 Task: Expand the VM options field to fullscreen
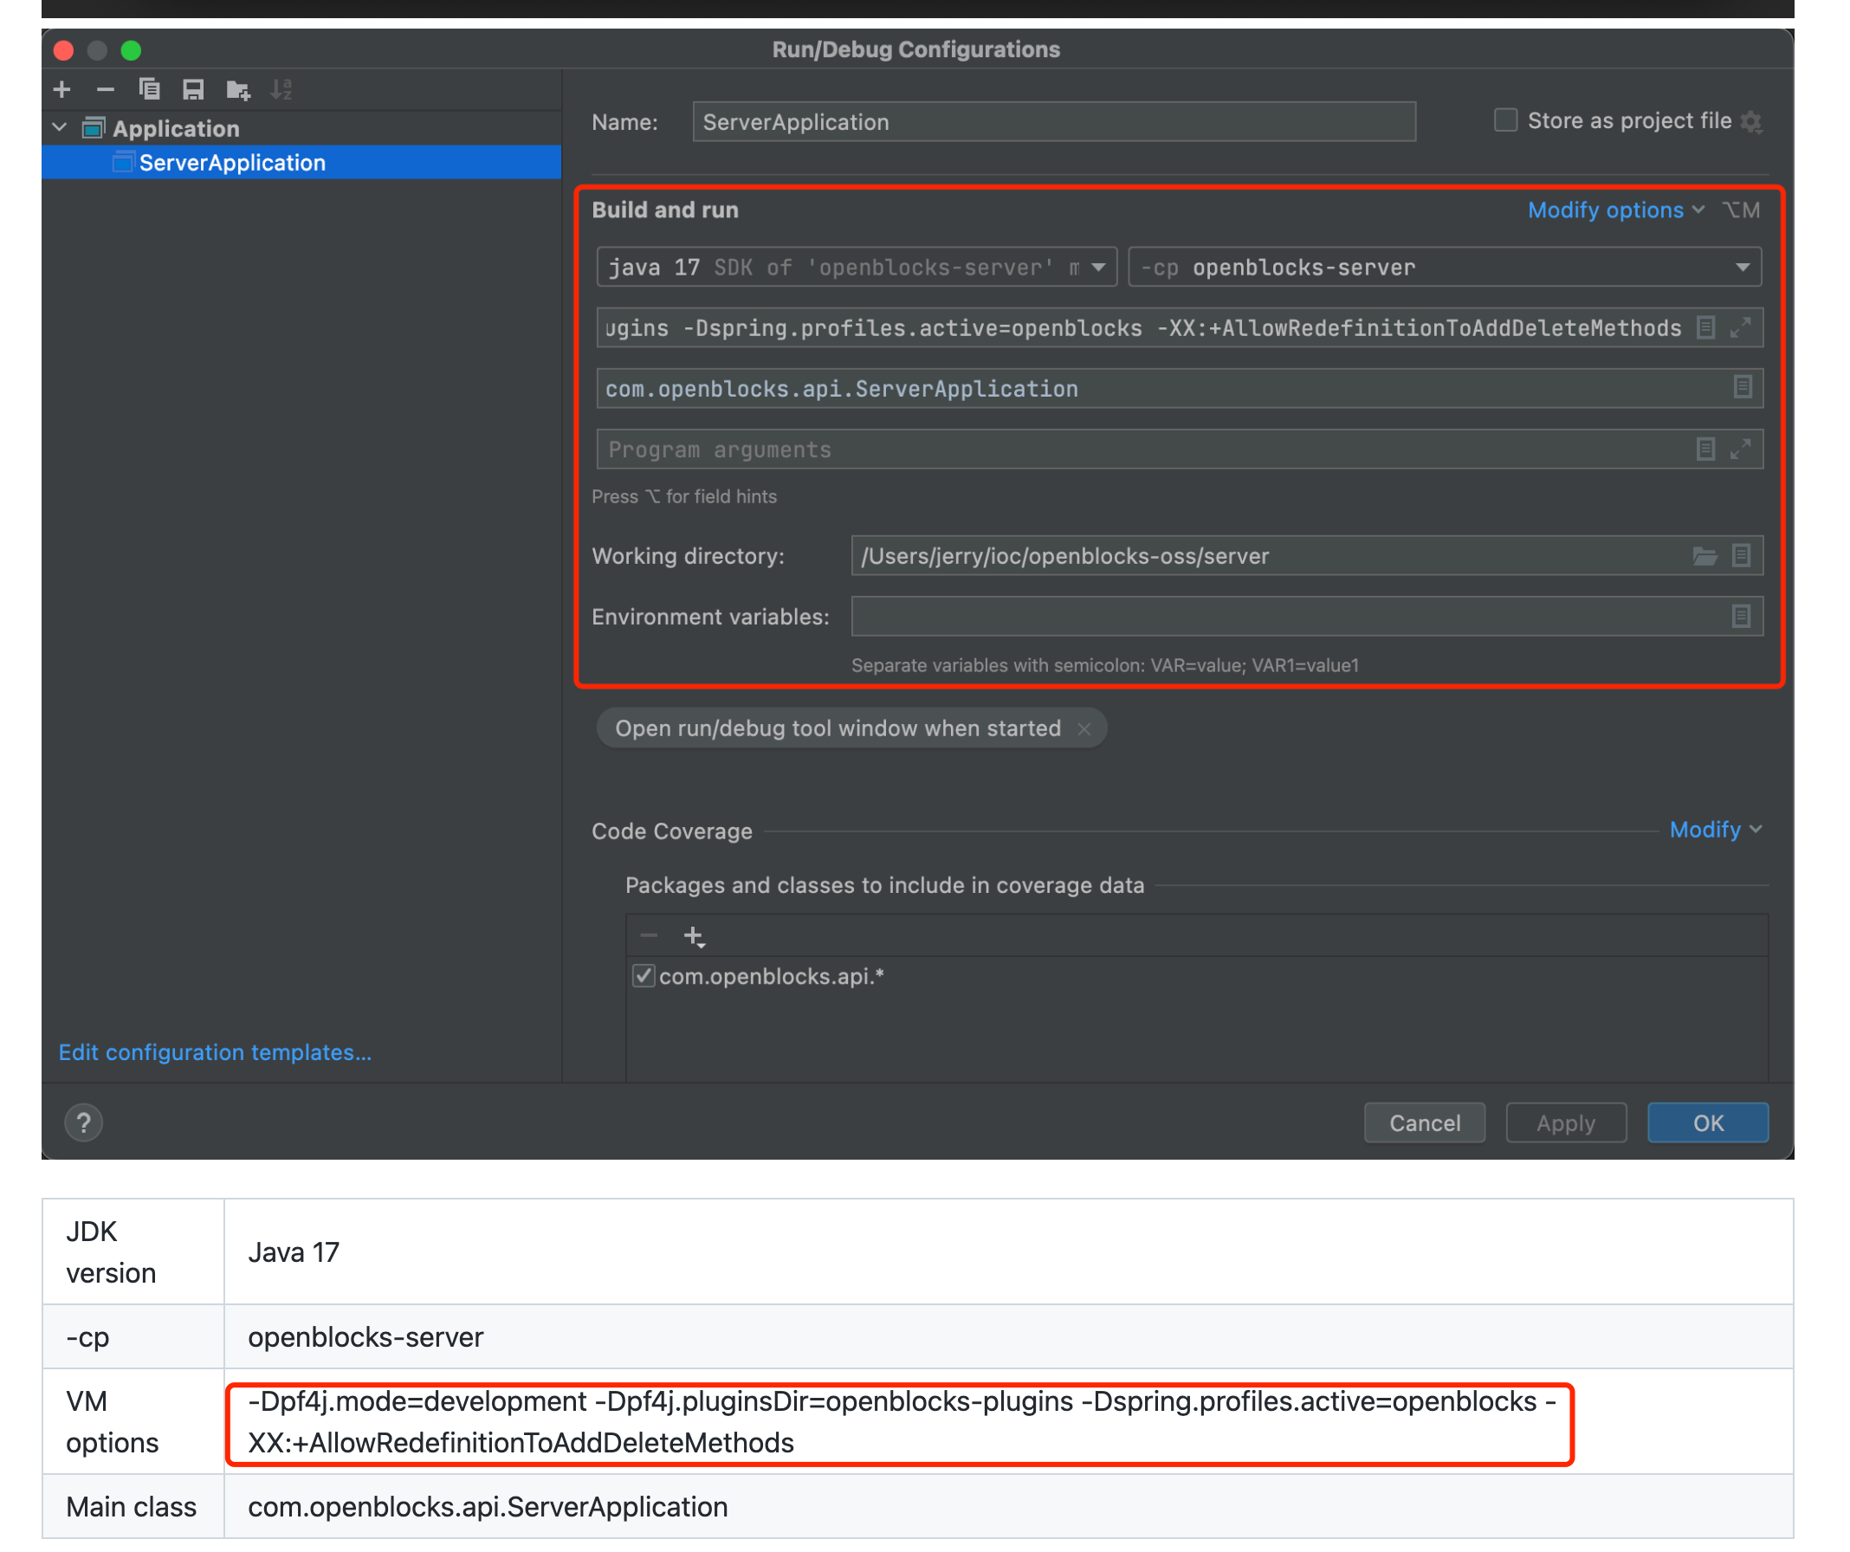pos(1741,327)
